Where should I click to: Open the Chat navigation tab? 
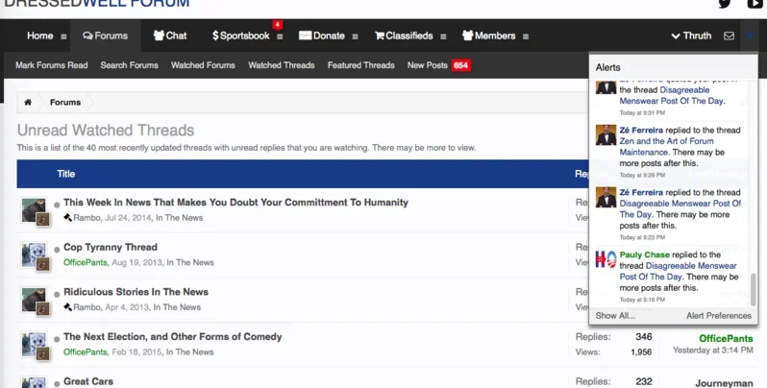tap(170, 36)
